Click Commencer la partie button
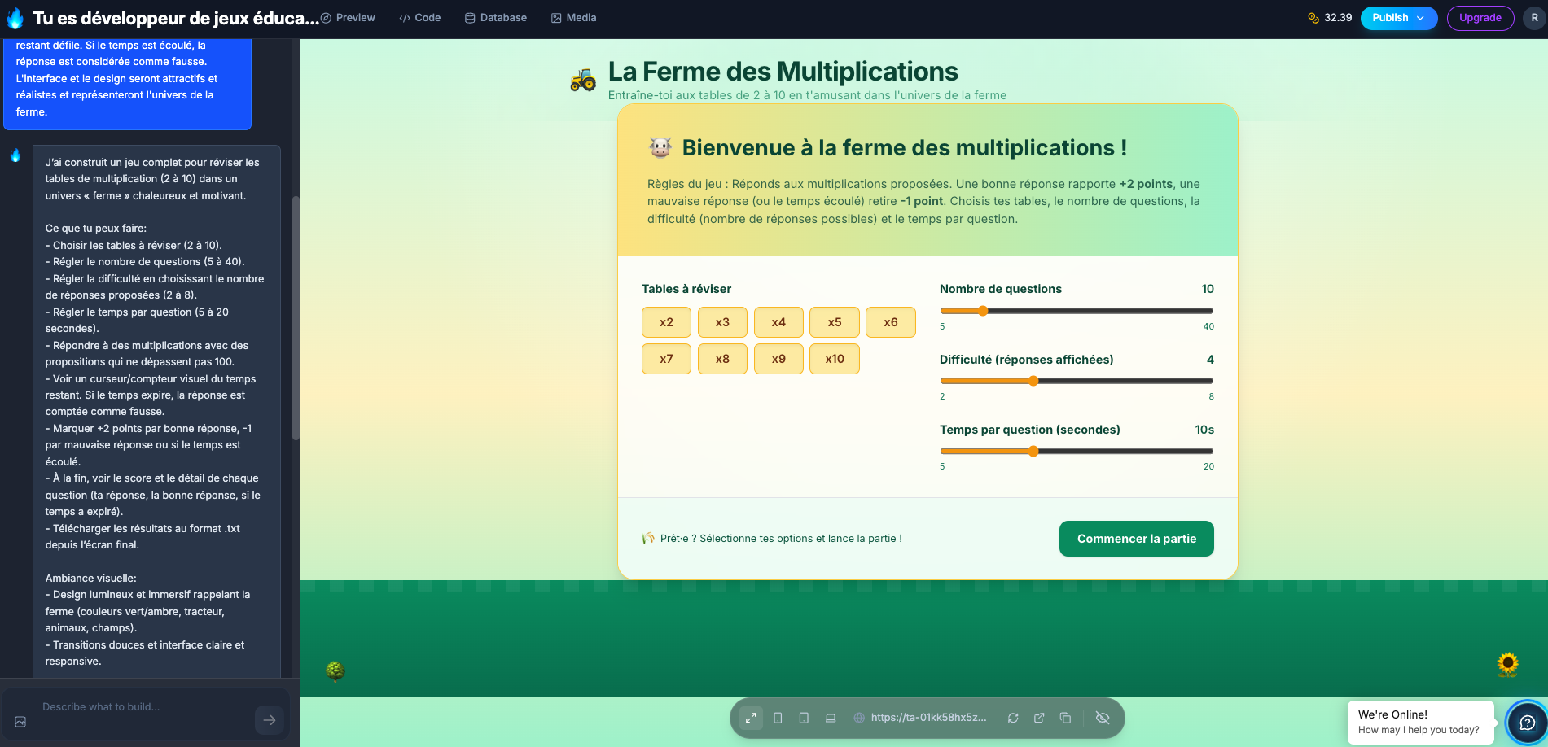 coord(1136,539)
